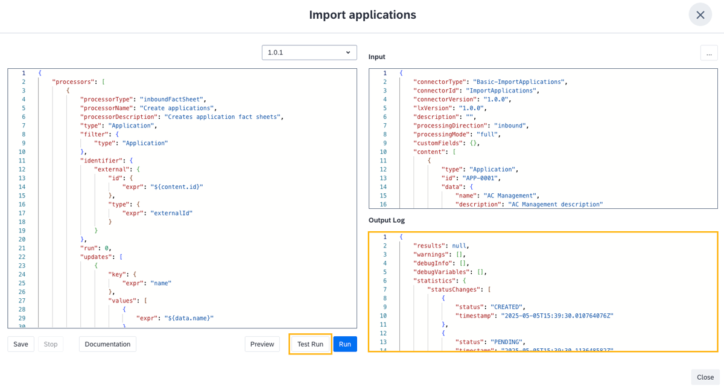Viewport: 724px width, 390px height.
Task: Click the "externalId" expression line
Action: point(157,213)
